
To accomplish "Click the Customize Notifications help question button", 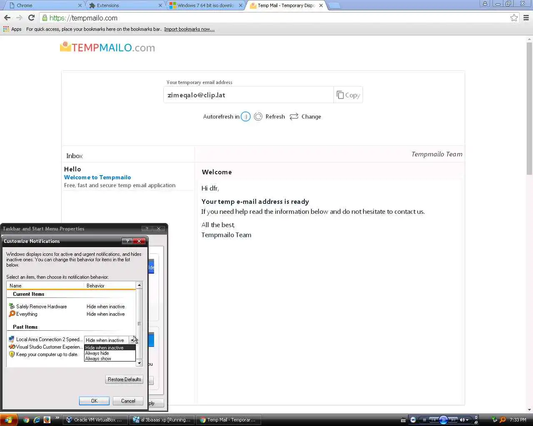I will 127,241.
